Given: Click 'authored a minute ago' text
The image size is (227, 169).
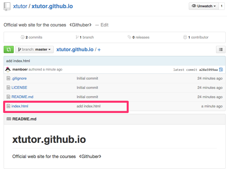Looking at the screenshot, I should (x=45, y=69).
